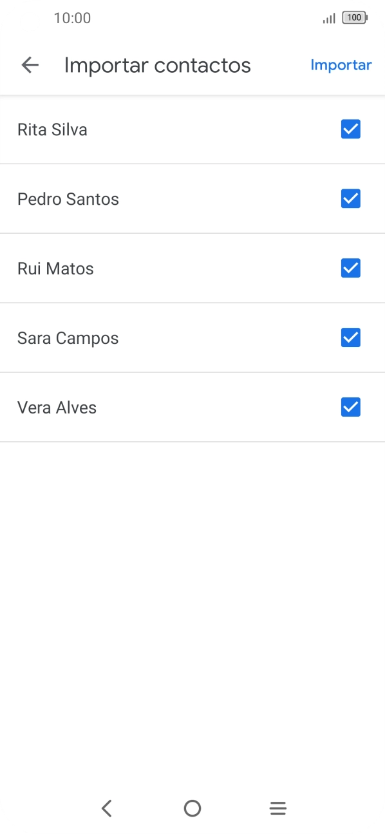This screenshot has height=834, width=385.
Task: Tap the clock in the status bar
Action: [73, 18]
